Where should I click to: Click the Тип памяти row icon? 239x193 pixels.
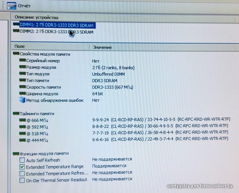pyautogui.click(x=23, y=80)
